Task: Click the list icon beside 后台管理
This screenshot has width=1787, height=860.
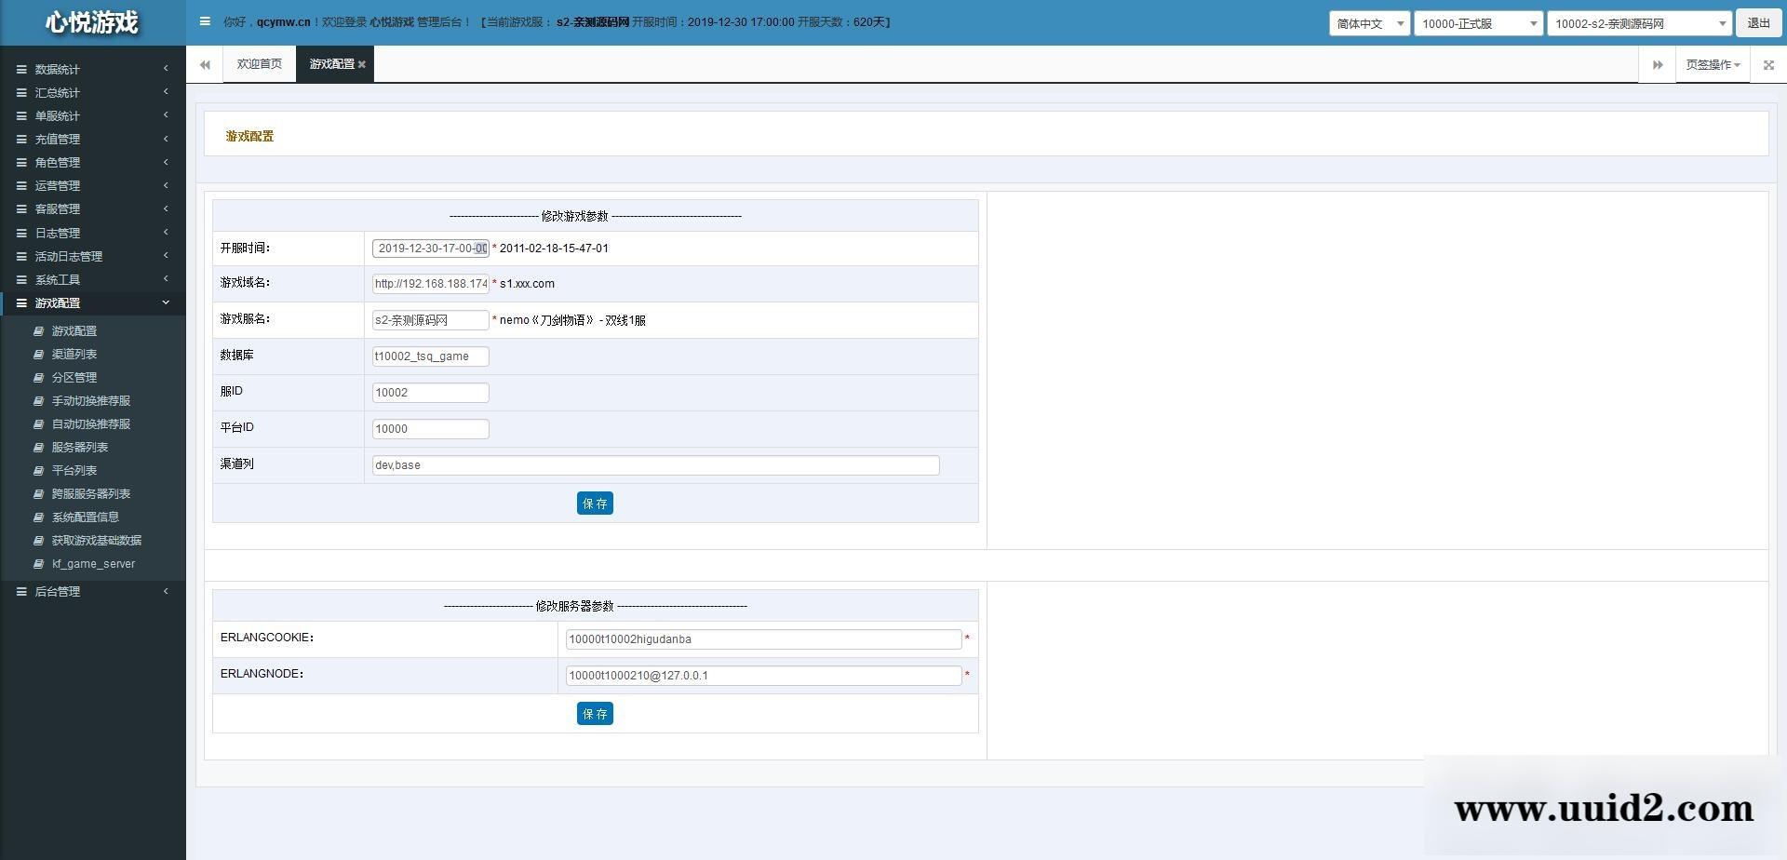Action: point(21,592)
